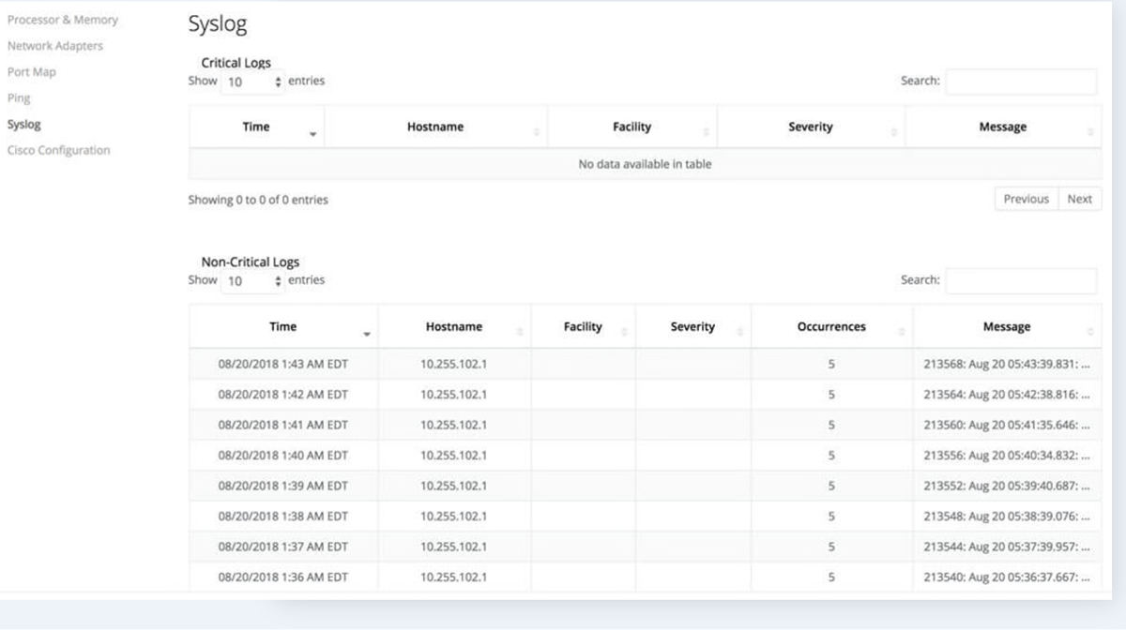Click message starting with 213568
1126x630 pixels.
pyautogui.click(x=1007, y=364)
